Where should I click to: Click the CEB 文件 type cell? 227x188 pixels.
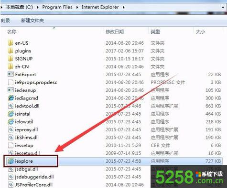[x=161, y=145]
